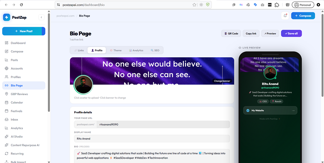Switch to the Links tab
Image resolution: width=324 pixels, height=163 pixels.
click(79, 50)
